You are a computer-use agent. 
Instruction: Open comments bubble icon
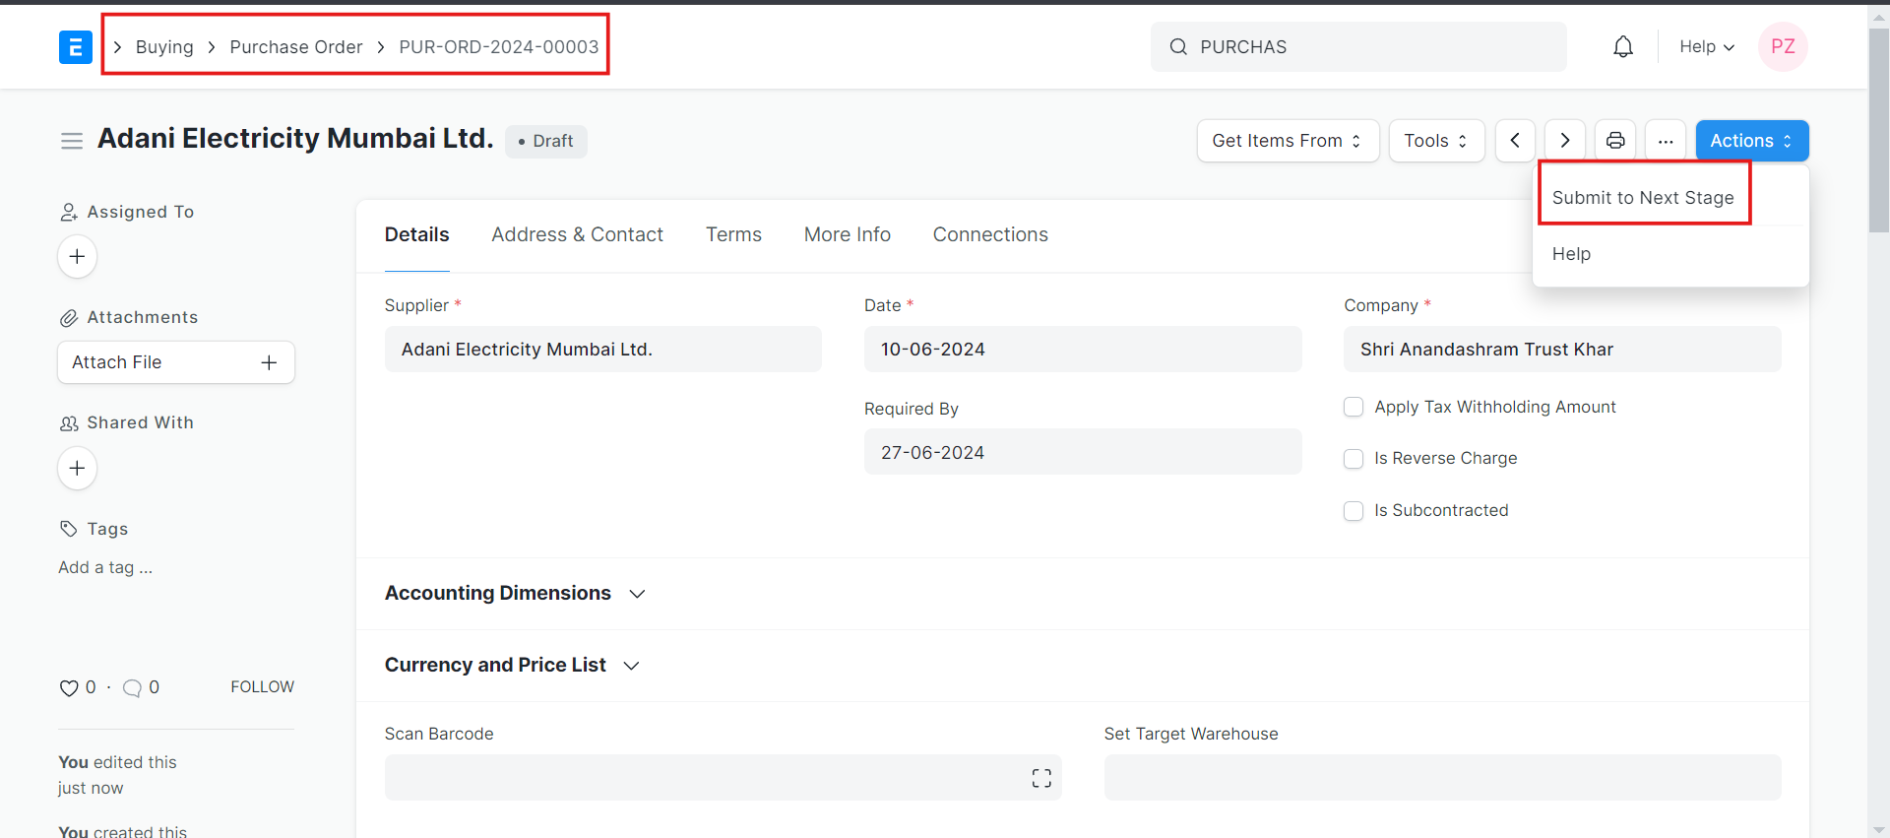coord(132,688)
